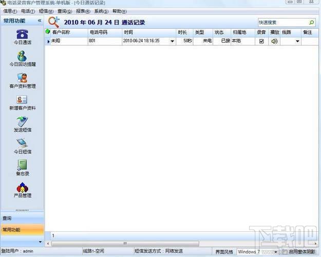This screenshot has width=321, height=257.
Task: Click 登陆用户：admin status entry
Action: [17, 251]
